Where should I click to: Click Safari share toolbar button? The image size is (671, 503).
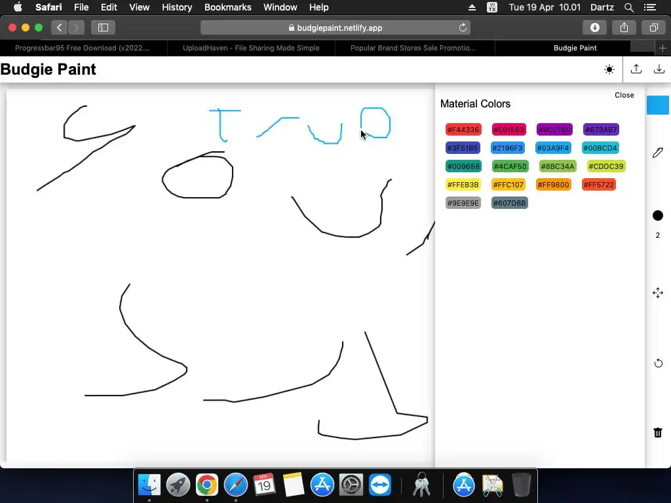pyautogui.click(x=624, y=28)
